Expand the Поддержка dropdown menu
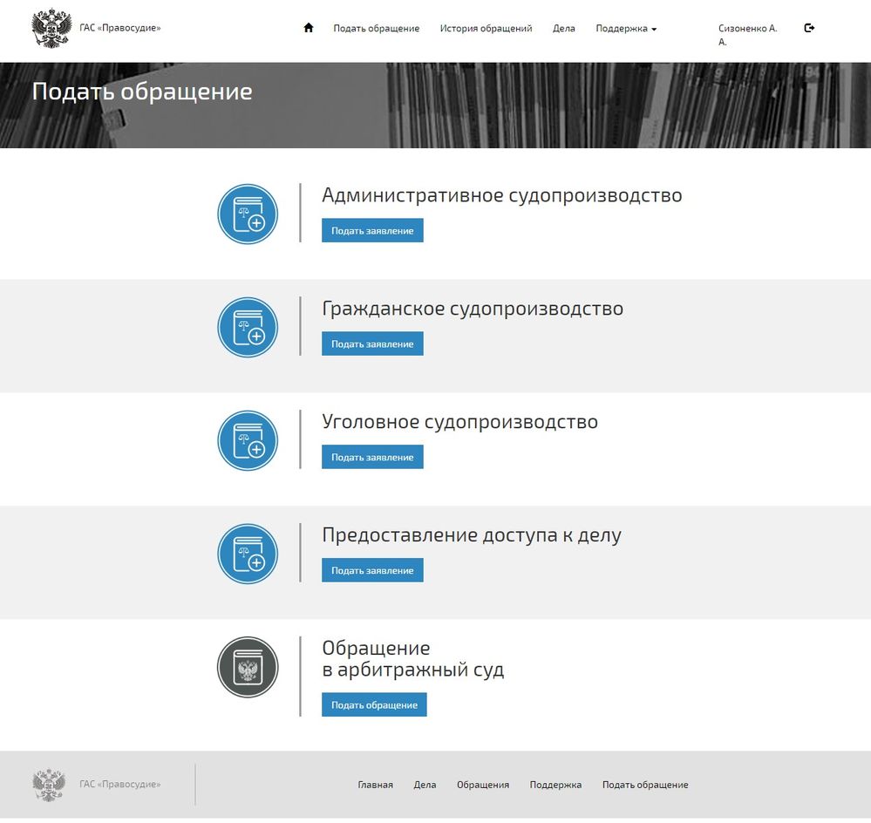Screen dimensions: 871x823 tap(625, 29)
